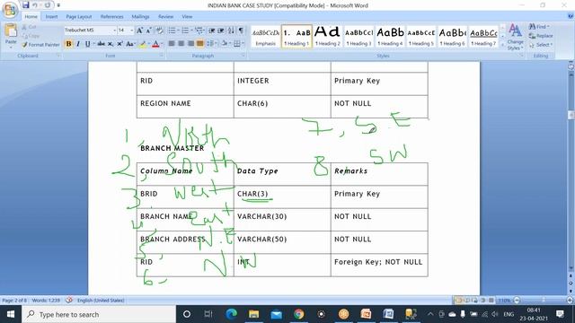Viewport: 575px width, 323px height.
Task: Open the Multilevel List menu
Action: click(x=199, y=31)
